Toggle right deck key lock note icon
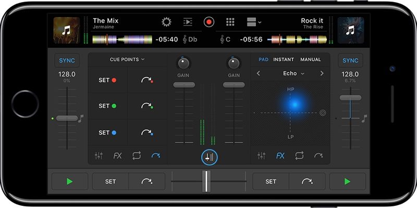This screenshot has height=208, width=417. pos(364,119)
